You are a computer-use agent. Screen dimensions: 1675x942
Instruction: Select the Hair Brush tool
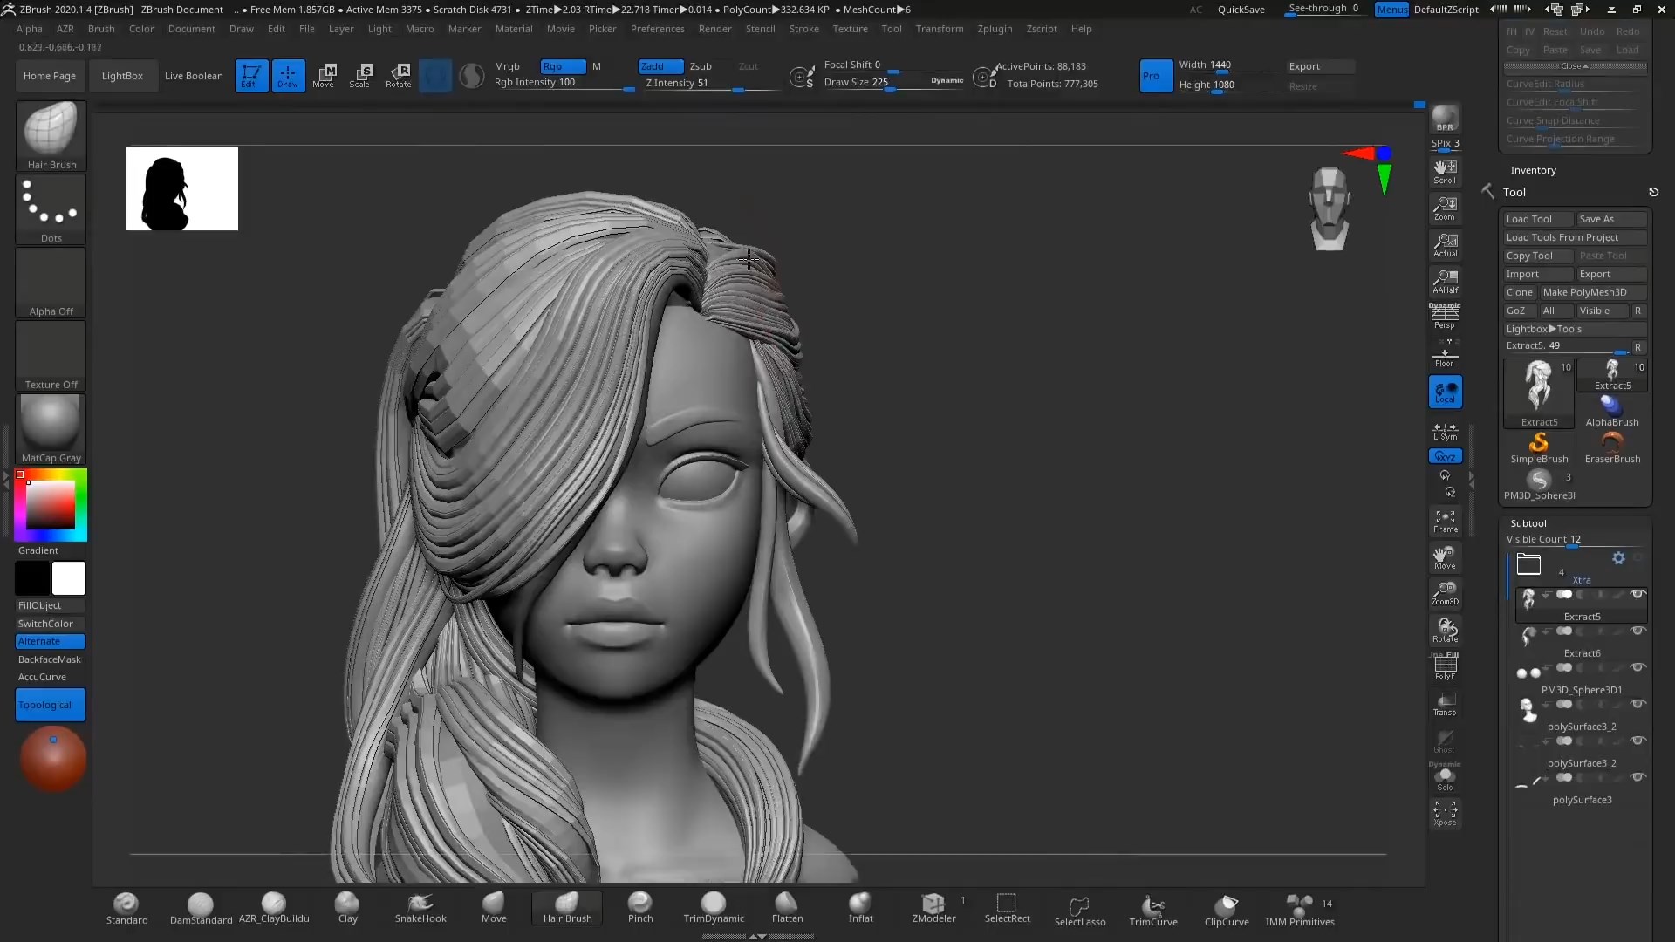coord(566,907)
